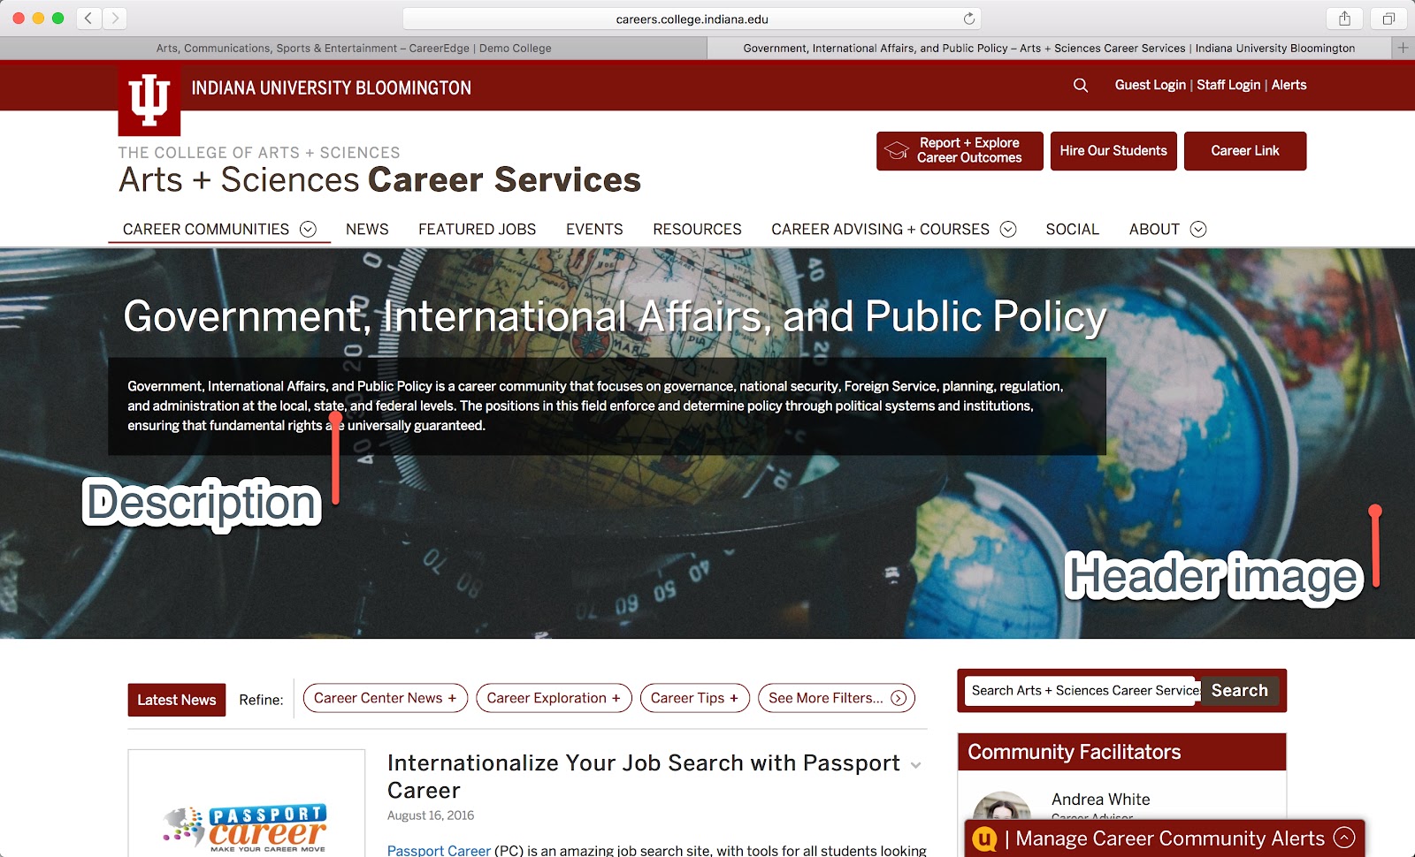1415x857 pixels.
Task: Toggle the Career Center News filter
Action: pyautogui.click(x=385, y=698)
